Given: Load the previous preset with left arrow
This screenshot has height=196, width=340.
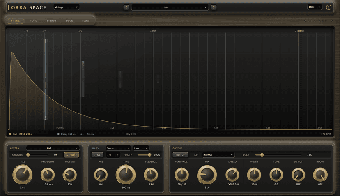Looking at the screenshot, I should [126, 7].
